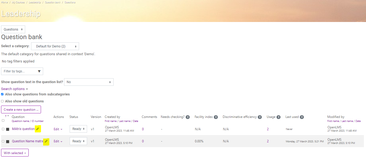Image resolution: width=366 pixels, height=160 pixels.
Task: Open help icon for Facility index column
Action: (216, 117)
